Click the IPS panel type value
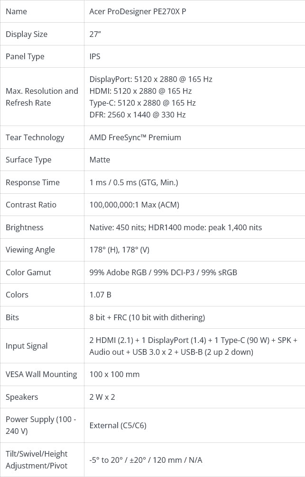Image resolution: width=305 pixels, height=477 pixels. pos(95,56)
